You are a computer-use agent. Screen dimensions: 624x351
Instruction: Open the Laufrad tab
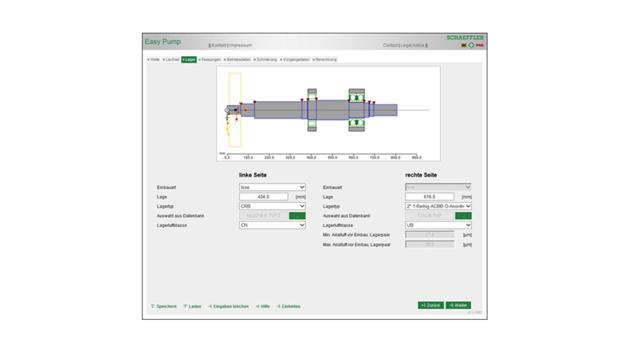click(x=171, y=60)
